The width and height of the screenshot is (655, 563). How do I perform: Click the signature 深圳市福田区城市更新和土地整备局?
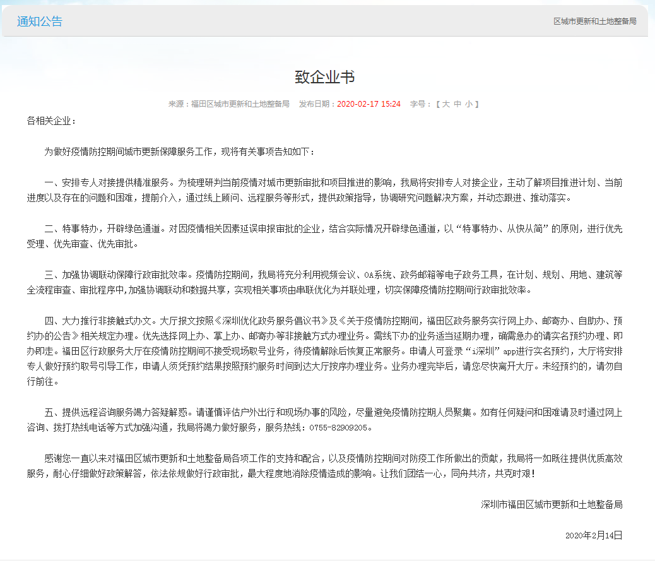pos(552,504)
